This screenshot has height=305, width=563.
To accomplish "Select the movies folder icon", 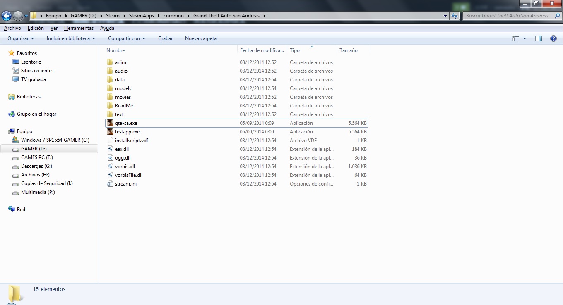I will 110,97.
